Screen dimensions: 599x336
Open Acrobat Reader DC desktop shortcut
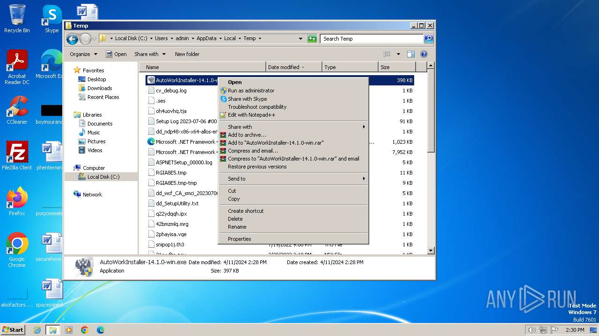17,67
